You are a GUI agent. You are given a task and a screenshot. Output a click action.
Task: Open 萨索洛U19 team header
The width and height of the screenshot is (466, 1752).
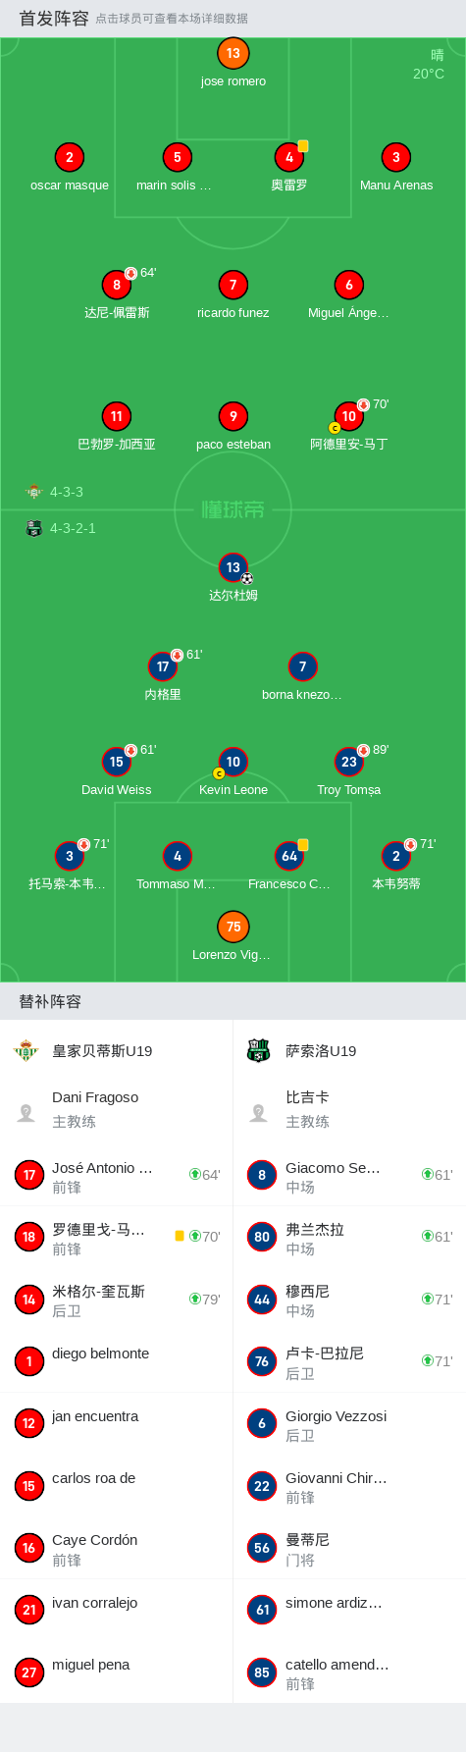pos(349,1051)
